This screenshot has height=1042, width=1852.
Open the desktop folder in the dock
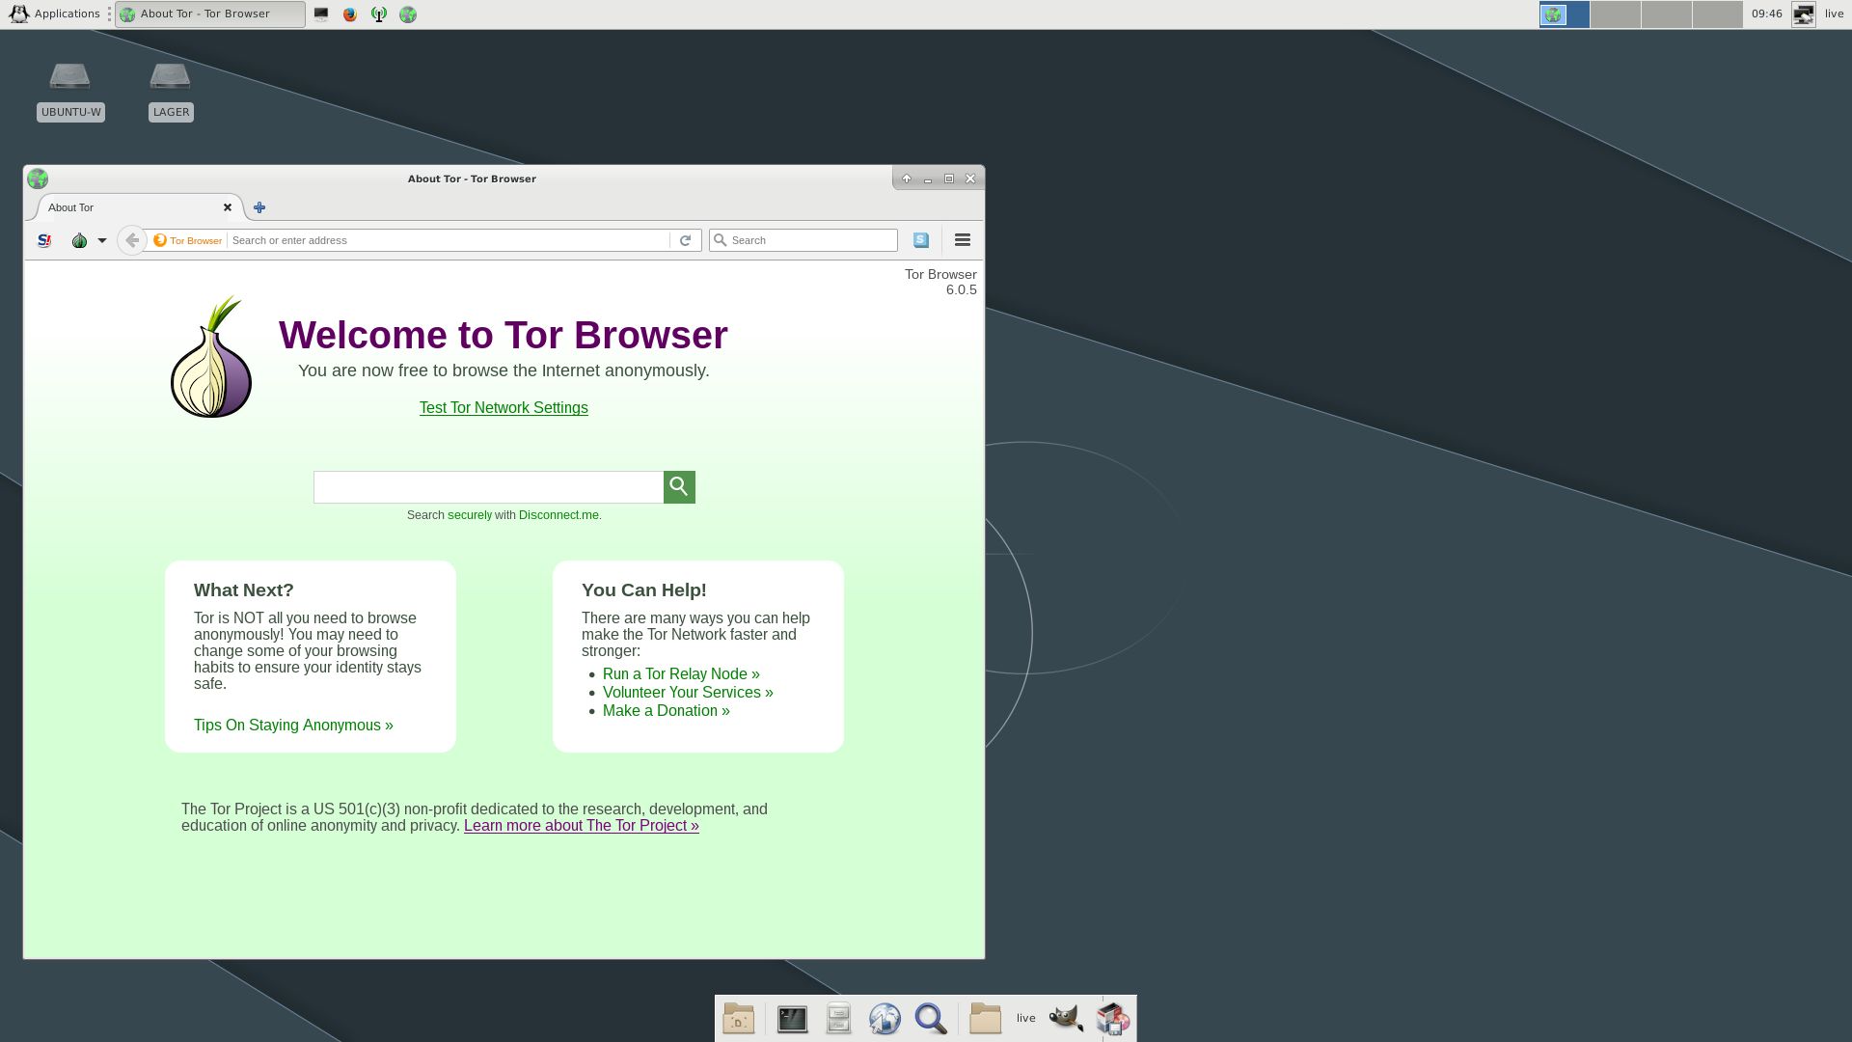tap(739, 1019)
